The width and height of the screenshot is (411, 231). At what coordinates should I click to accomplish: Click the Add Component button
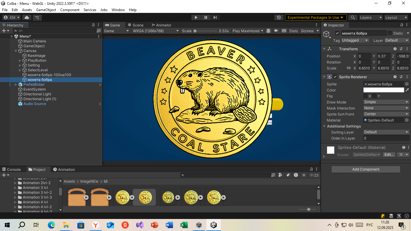click(366, 169)
